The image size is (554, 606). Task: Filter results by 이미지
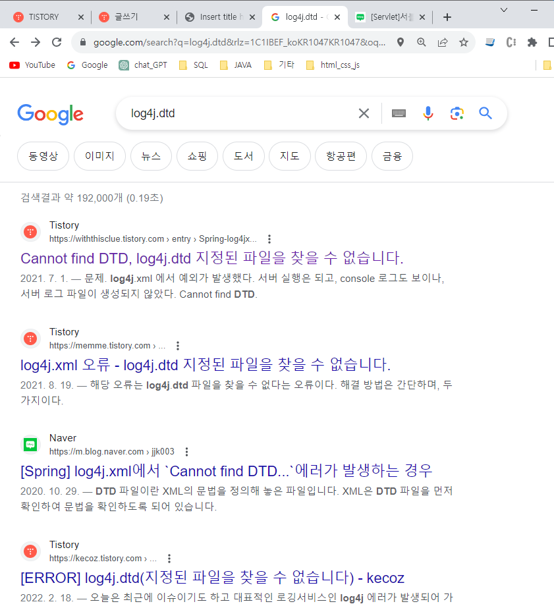click(x=99, y=156)
